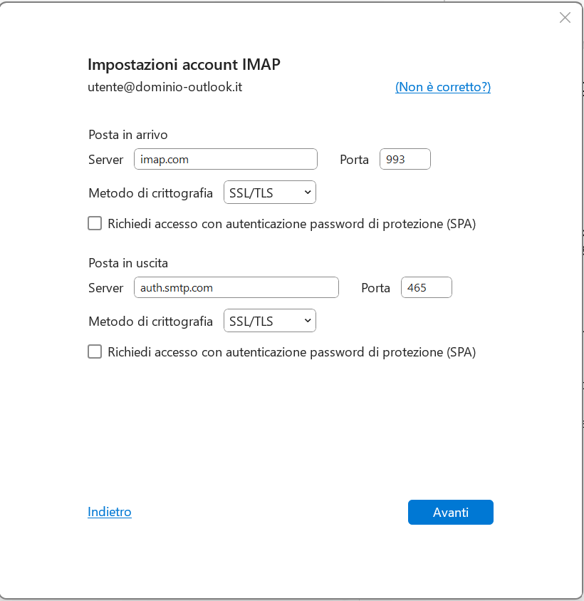Click the SPA label text for outgoing mail
Viewport: 584px width, 601px height.
click(x=291, y=351)
